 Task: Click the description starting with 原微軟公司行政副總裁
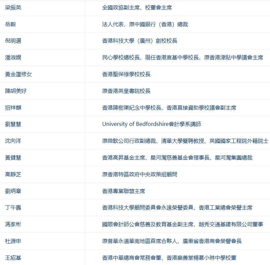tap(185, 141)
